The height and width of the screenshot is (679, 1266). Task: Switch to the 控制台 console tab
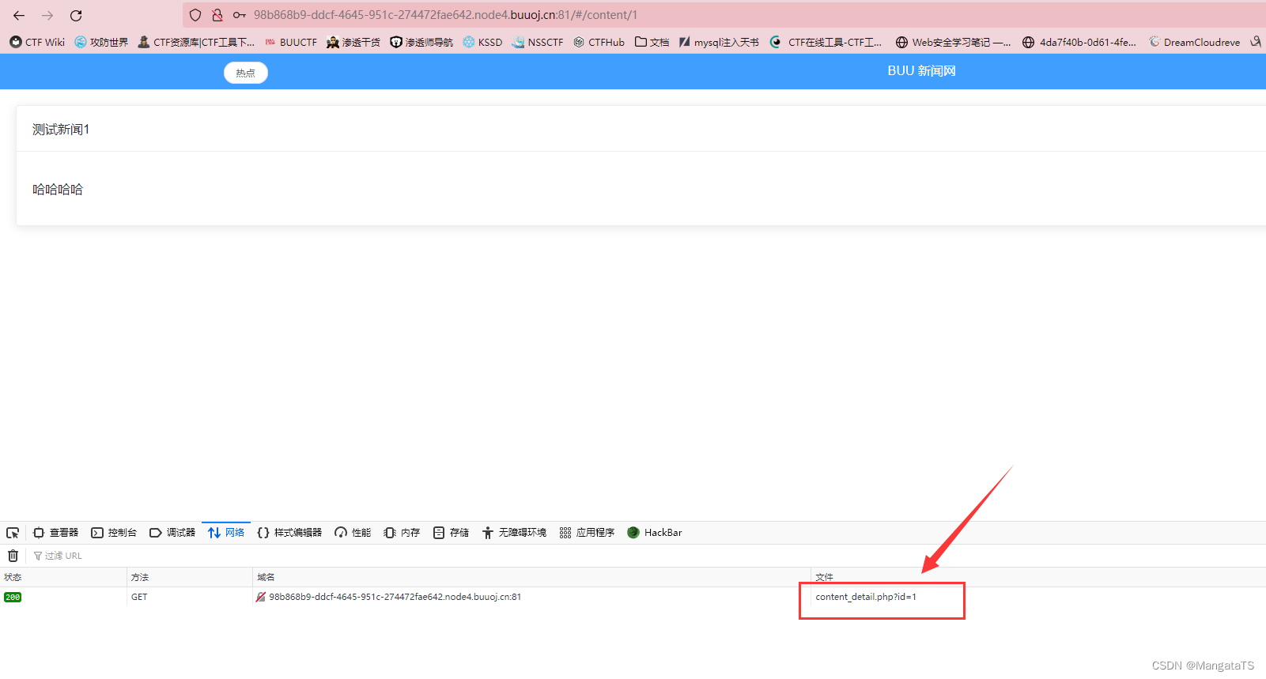114,533
